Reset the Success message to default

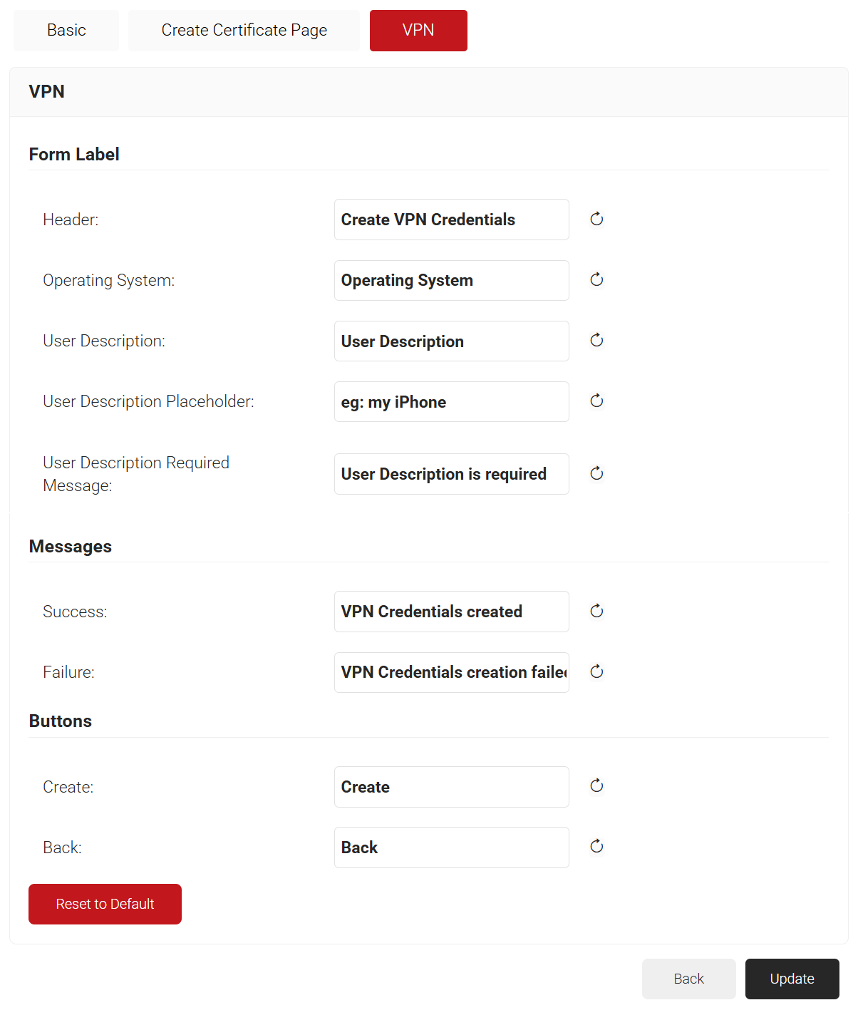tap(596, 612)
